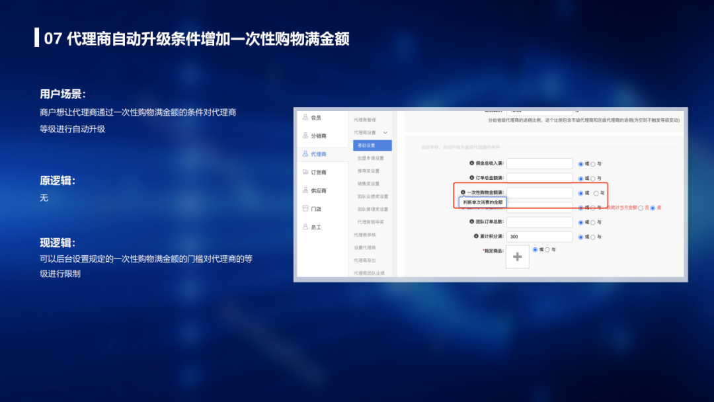Open the 分销商 section via its icon
This screenshot has width=714, height=402.
coord(305,136)
